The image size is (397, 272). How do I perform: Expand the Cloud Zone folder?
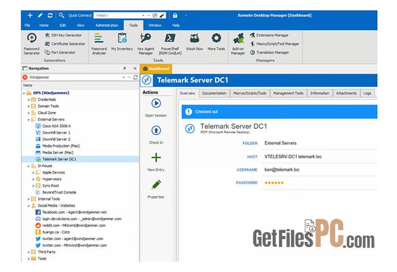[28, 113]
